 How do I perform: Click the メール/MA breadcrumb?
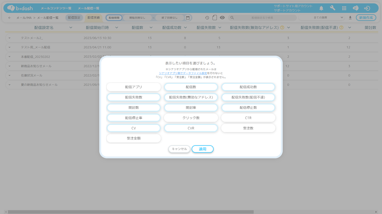click(x=24, y=18)
